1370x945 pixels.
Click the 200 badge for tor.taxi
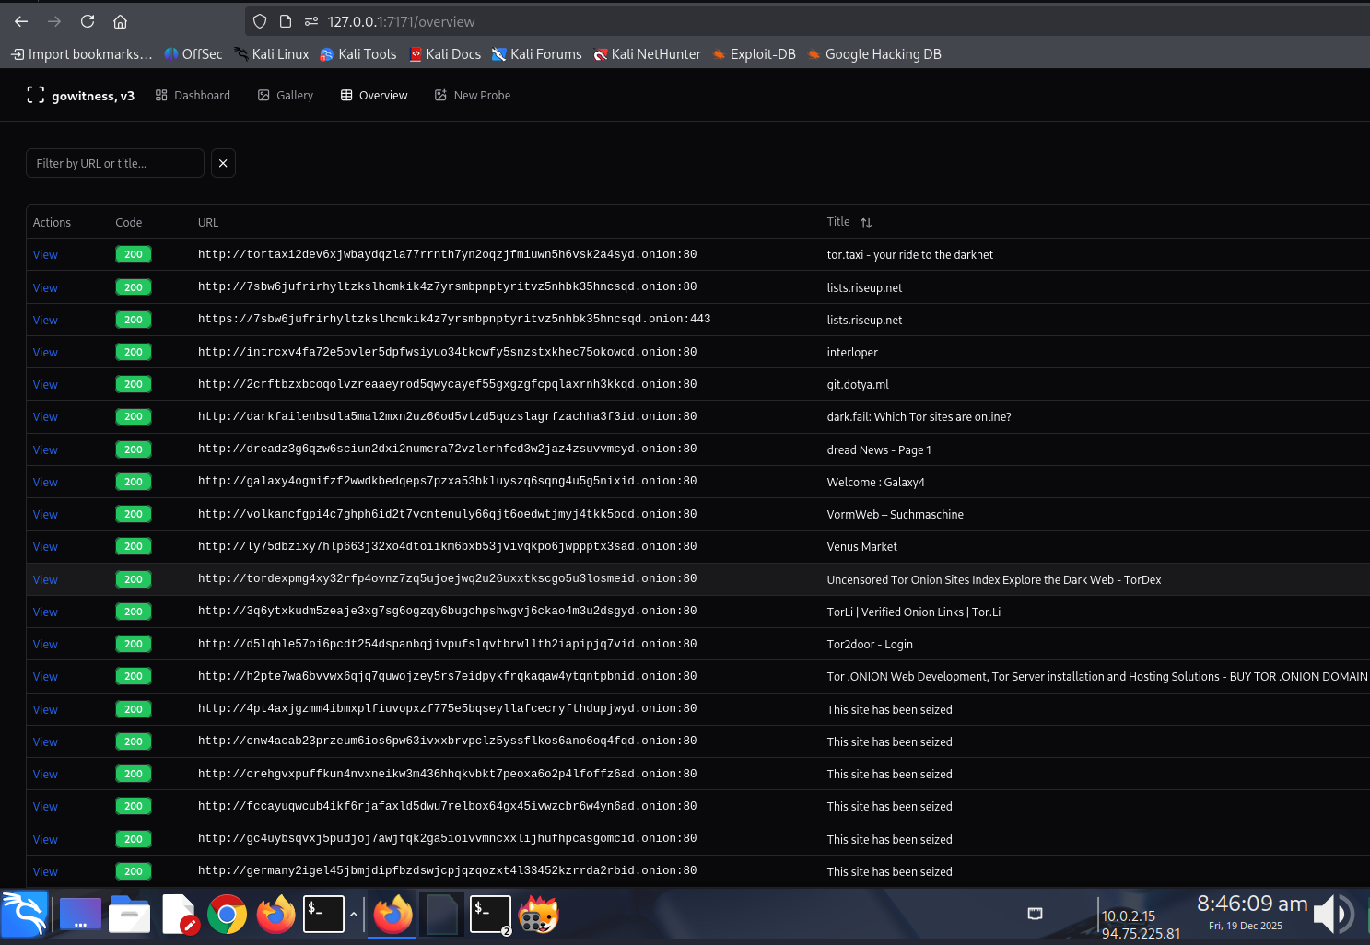tap(134, 254)
